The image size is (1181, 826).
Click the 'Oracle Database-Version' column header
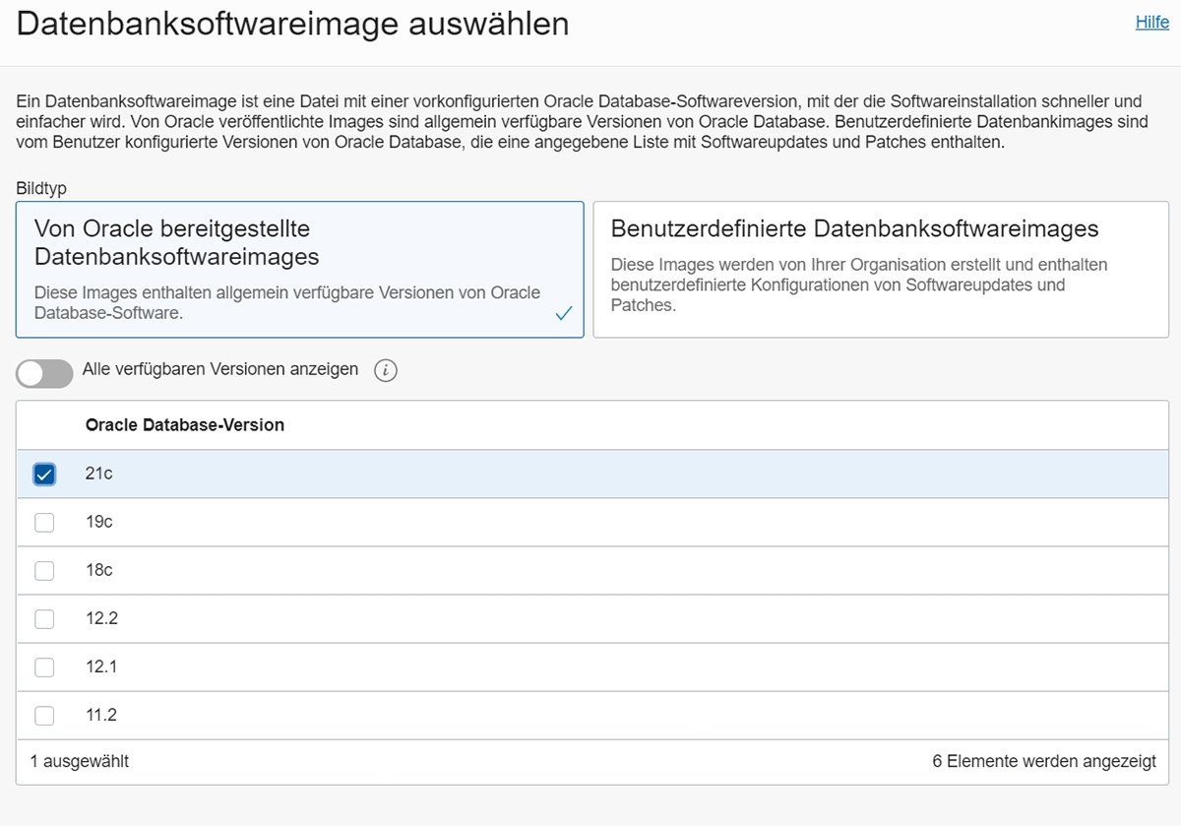pos(184,424)
